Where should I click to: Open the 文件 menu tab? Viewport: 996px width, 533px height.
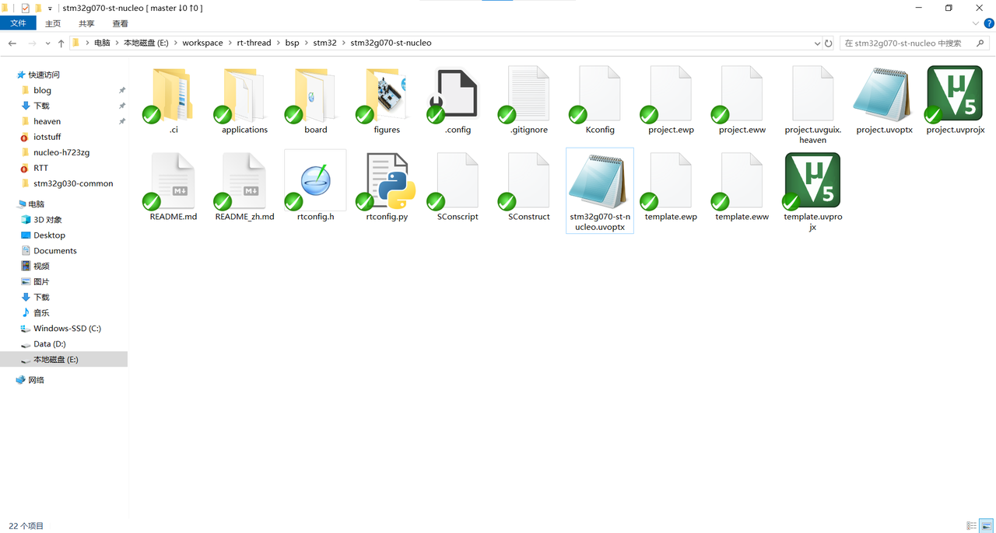point(18,24)
